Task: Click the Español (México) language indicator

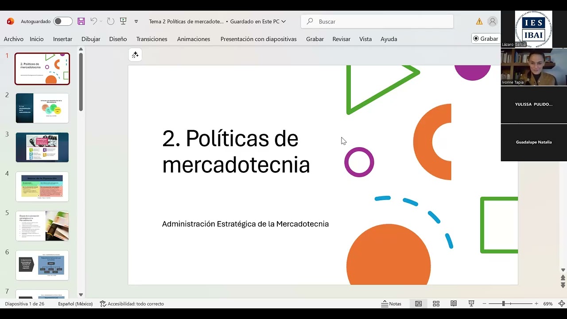Action: tap(75, 304)
